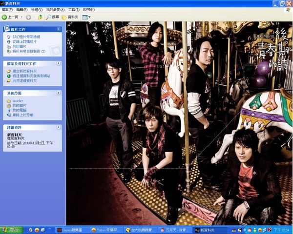Click the 新資料夾 title bar icon

point(2,3)
